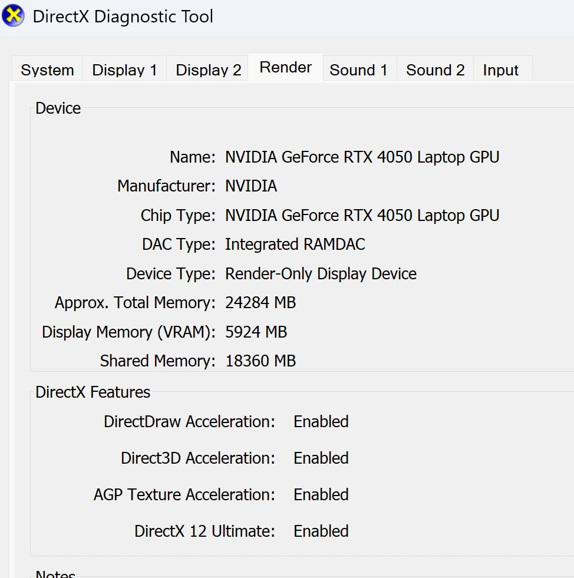Click the DirectX 12 Ultimate Enabled status
Image resolution: width=574 pixels, height=578 pixels.
coord(321,531)
